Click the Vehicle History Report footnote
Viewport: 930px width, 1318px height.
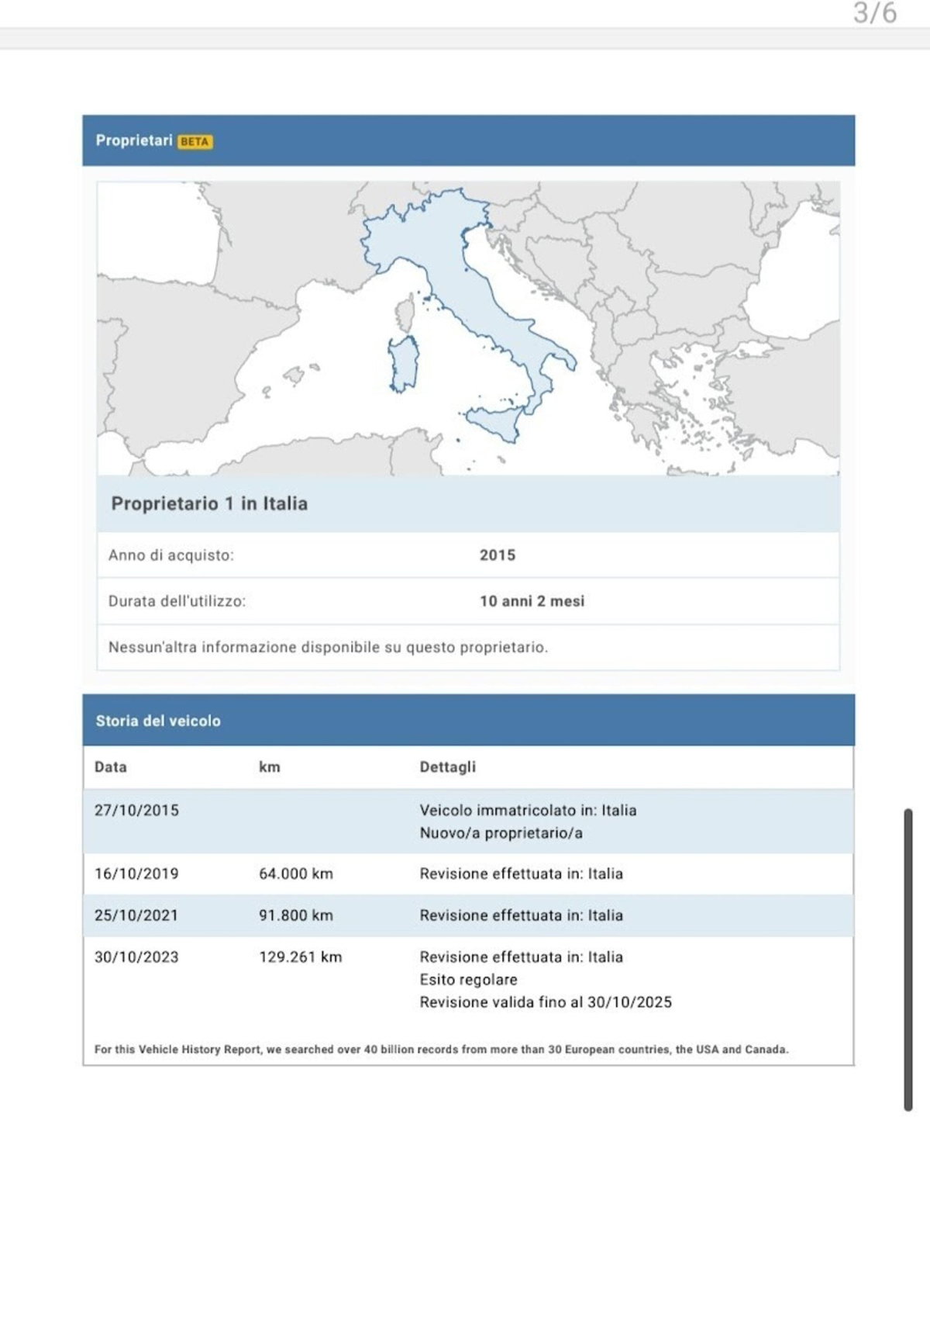click(x=441, y=1050)
